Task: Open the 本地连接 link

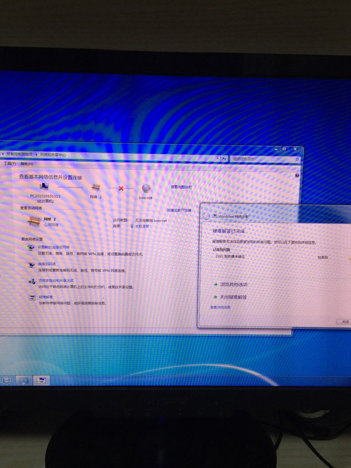Action: pyautogui.click(x=142, y=226)
